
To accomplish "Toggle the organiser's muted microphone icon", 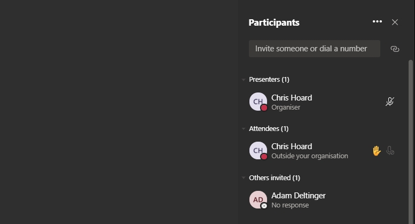I will [x=390, y=102].
